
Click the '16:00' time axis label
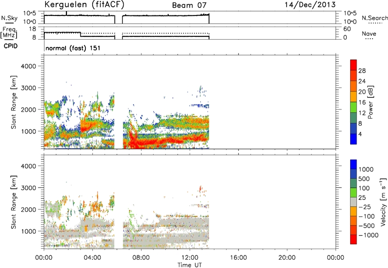click(238, 258)
